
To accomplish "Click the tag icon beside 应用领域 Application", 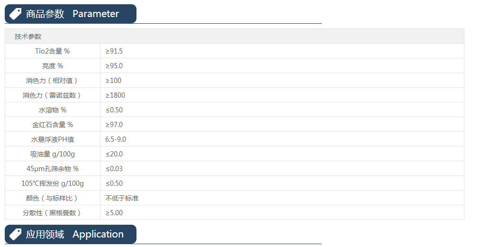I will 16,234.
